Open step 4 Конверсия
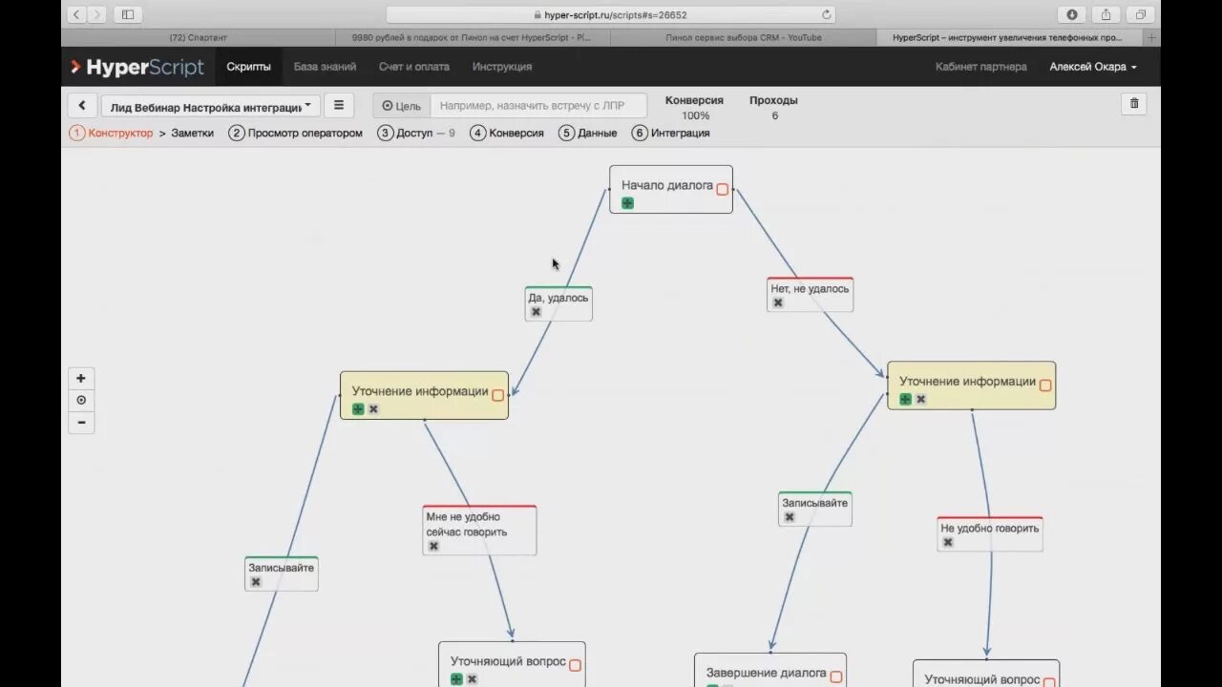 tap(507, 133)
